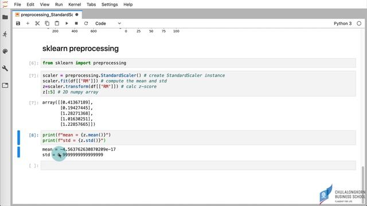Click the print mean and std cell
Viewport: 367px width, 206px height.
click(198, 137)
